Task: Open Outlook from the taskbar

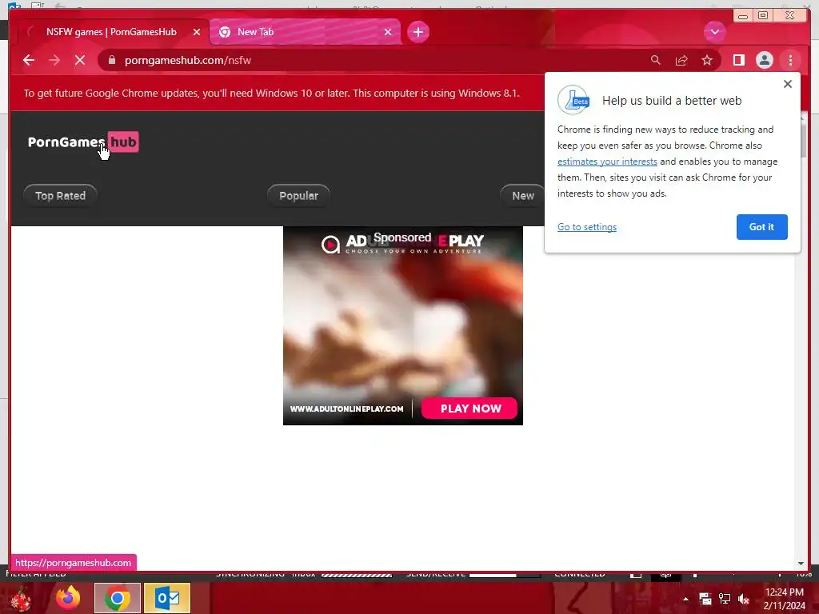Action: click(x=166, y=598)
